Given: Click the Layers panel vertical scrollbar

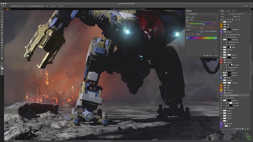Looking at the screenshot, I should pyautogui.click(x=250, y=68).
